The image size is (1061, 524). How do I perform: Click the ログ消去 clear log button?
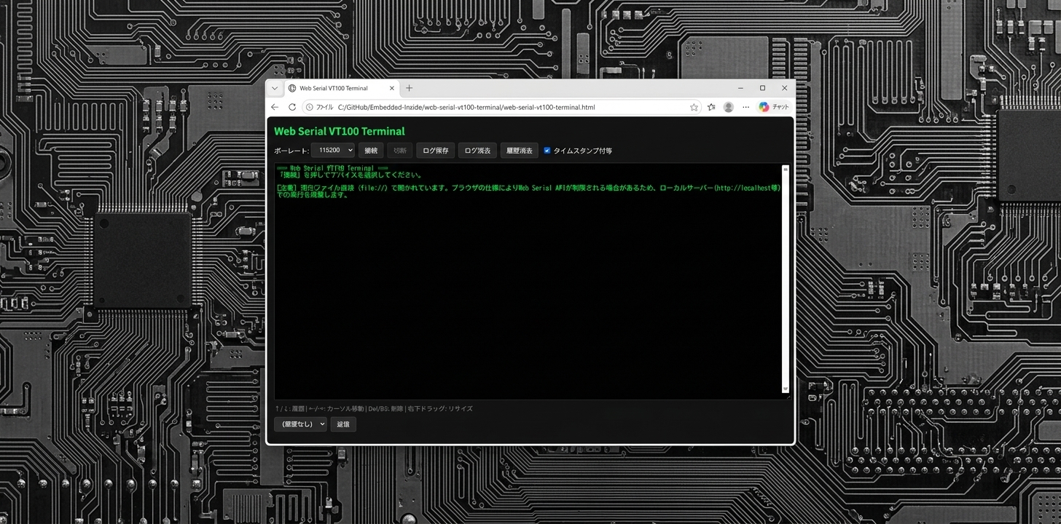pos(478,151)
